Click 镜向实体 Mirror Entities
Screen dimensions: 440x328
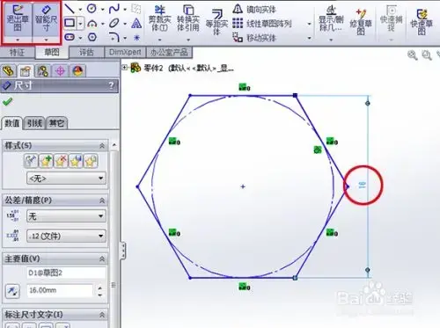pyautogui.click(x=254, y=10)
